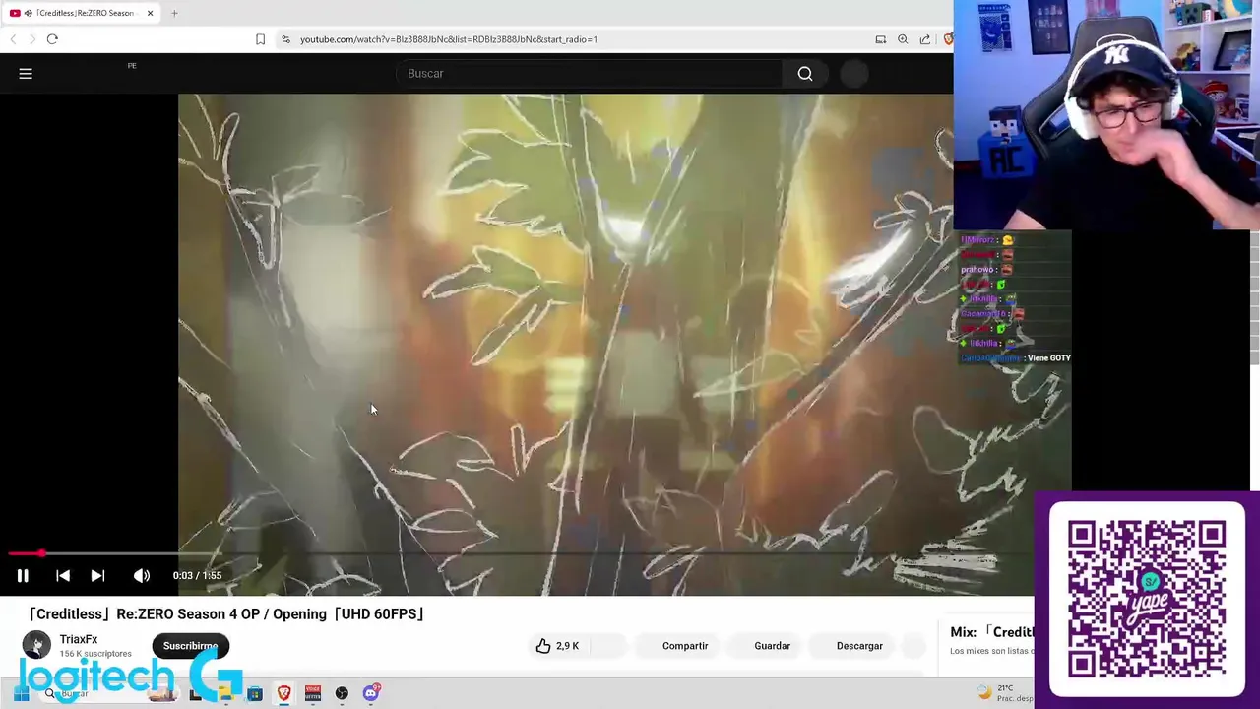Open Brave Shields lion icon
Image resolution: width=1260 pixels, height=709 pixels.
tap(948, 39)
